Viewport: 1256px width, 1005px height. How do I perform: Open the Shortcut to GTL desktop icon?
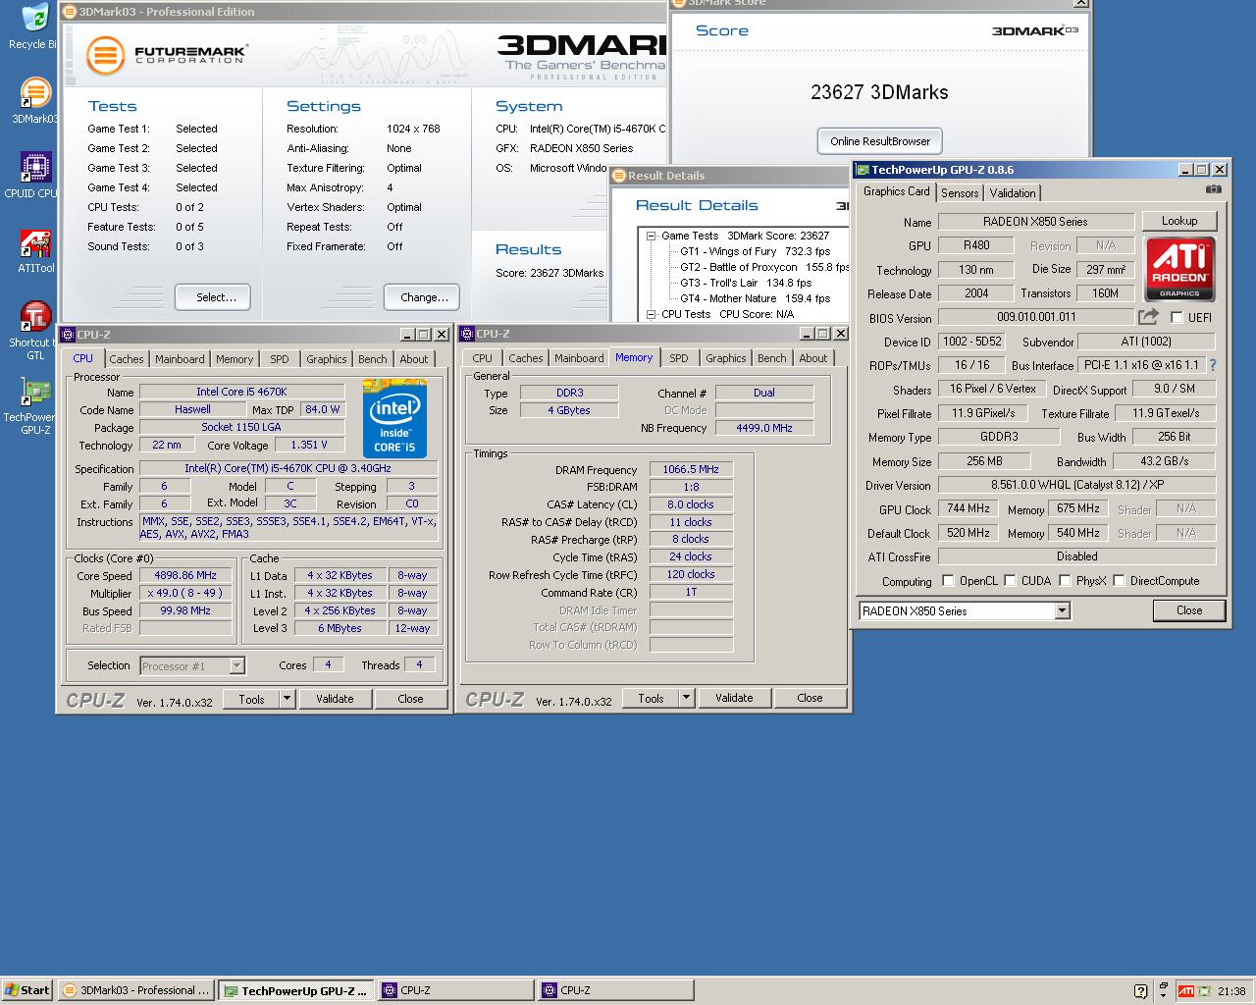(x=35, y=317)
